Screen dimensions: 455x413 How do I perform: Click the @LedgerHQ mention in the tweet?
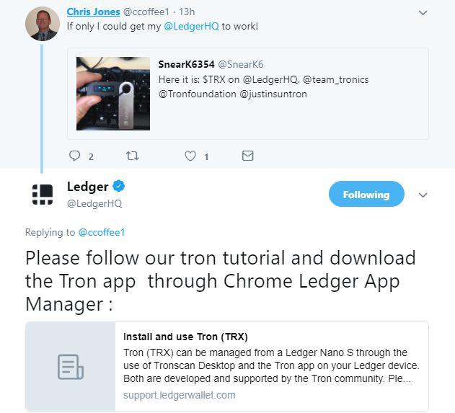pos(191,27)
